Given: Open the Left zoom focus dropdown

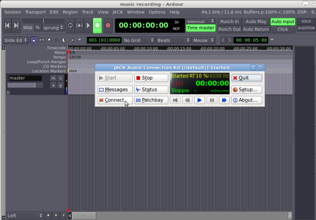Looking at the screenshot, I should [25, 216].
